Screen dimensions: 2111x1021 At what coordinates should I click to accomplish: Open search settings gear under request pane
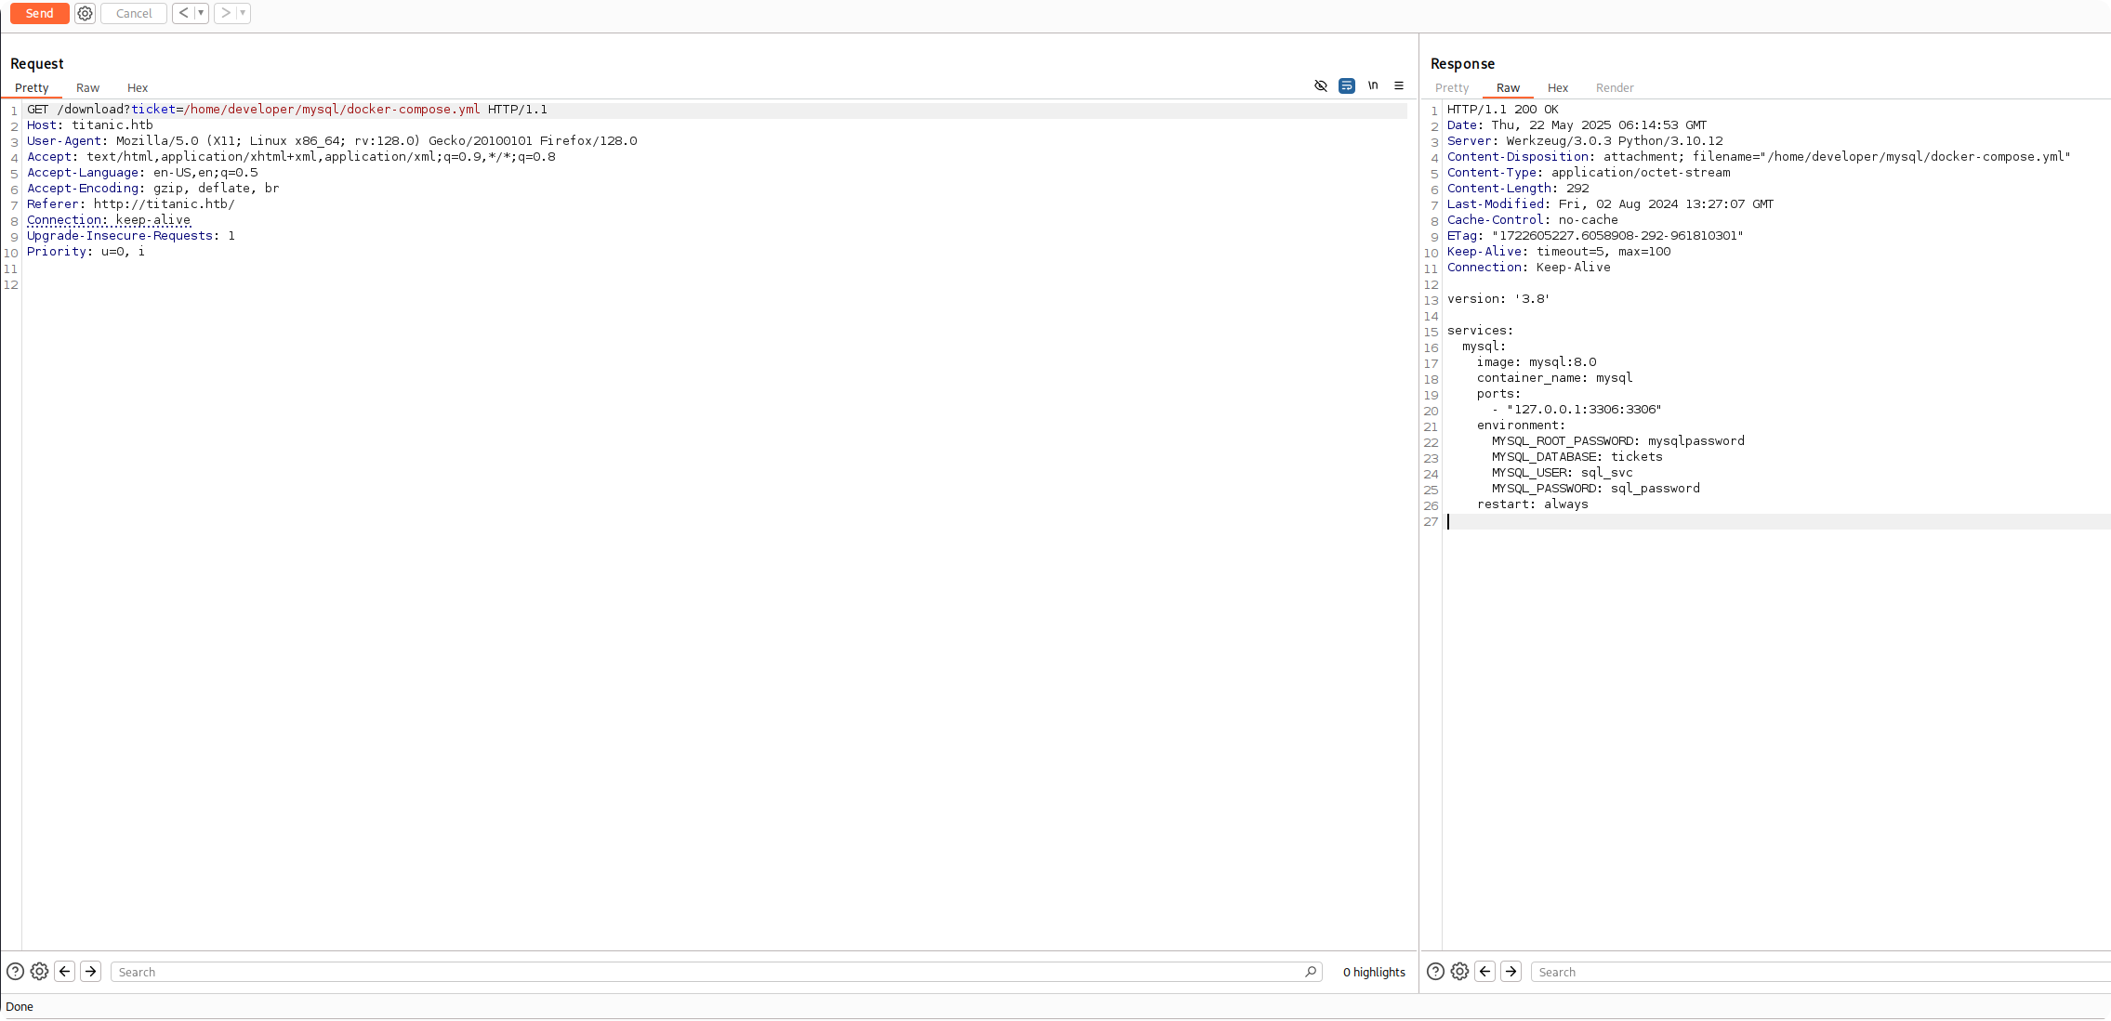click(39, 972)
